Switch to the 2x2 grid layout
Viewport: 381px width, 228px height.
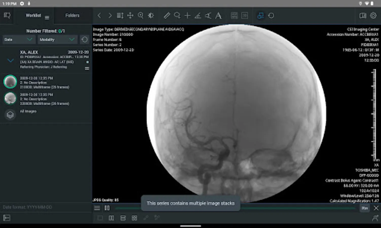click(x=134, y=218)
